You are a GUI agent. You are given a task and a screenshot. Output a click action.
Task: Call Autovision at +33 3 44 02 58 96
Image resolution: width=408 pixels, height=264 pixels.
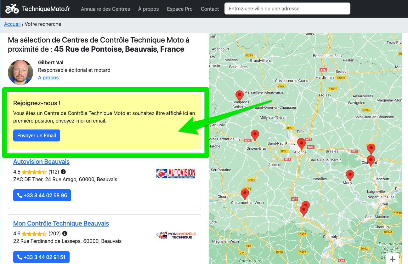pos(42,195)
